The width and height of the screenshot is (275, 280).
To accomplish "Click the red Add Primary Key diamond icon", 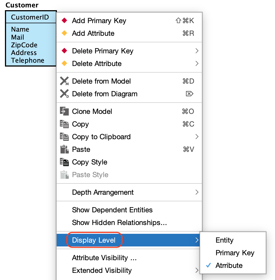I will (x=64, y=21).
